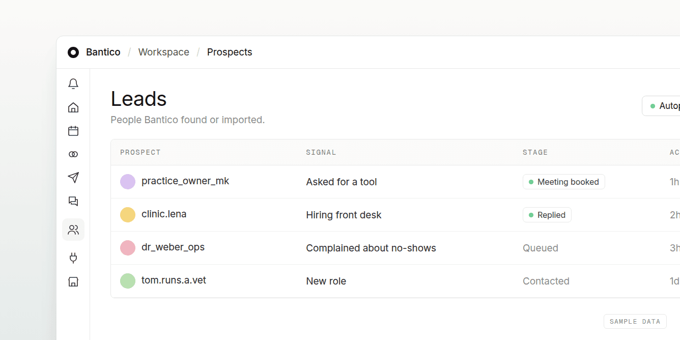Image resolution: width=680 pixels, height=340 pixels.
Task: Click the green avatar for tom.runs.a.vet
Action: (x=128, y=281)
